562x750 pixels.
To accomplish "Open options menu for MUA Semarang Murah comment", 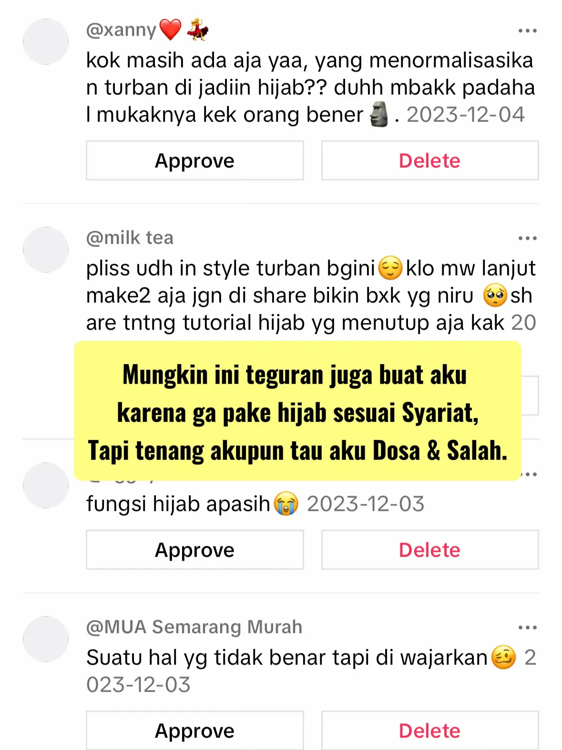I will coord(527,627).
